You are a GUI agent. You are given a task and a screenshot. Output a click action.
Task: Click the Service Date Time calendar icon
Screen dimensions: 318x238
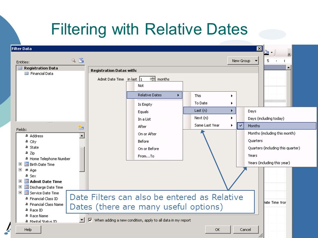click(x=26, y=192)
